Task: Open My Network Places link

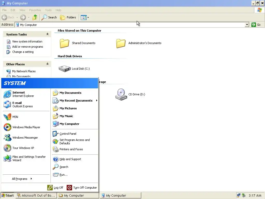Action: [24, 71]
